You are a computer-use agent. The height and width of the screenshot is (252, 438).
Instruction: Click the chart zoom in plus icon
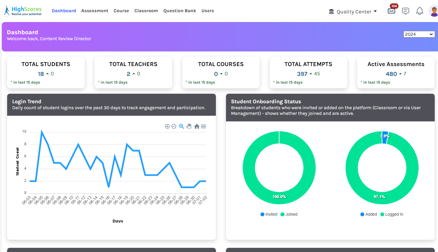click(167, 126)
